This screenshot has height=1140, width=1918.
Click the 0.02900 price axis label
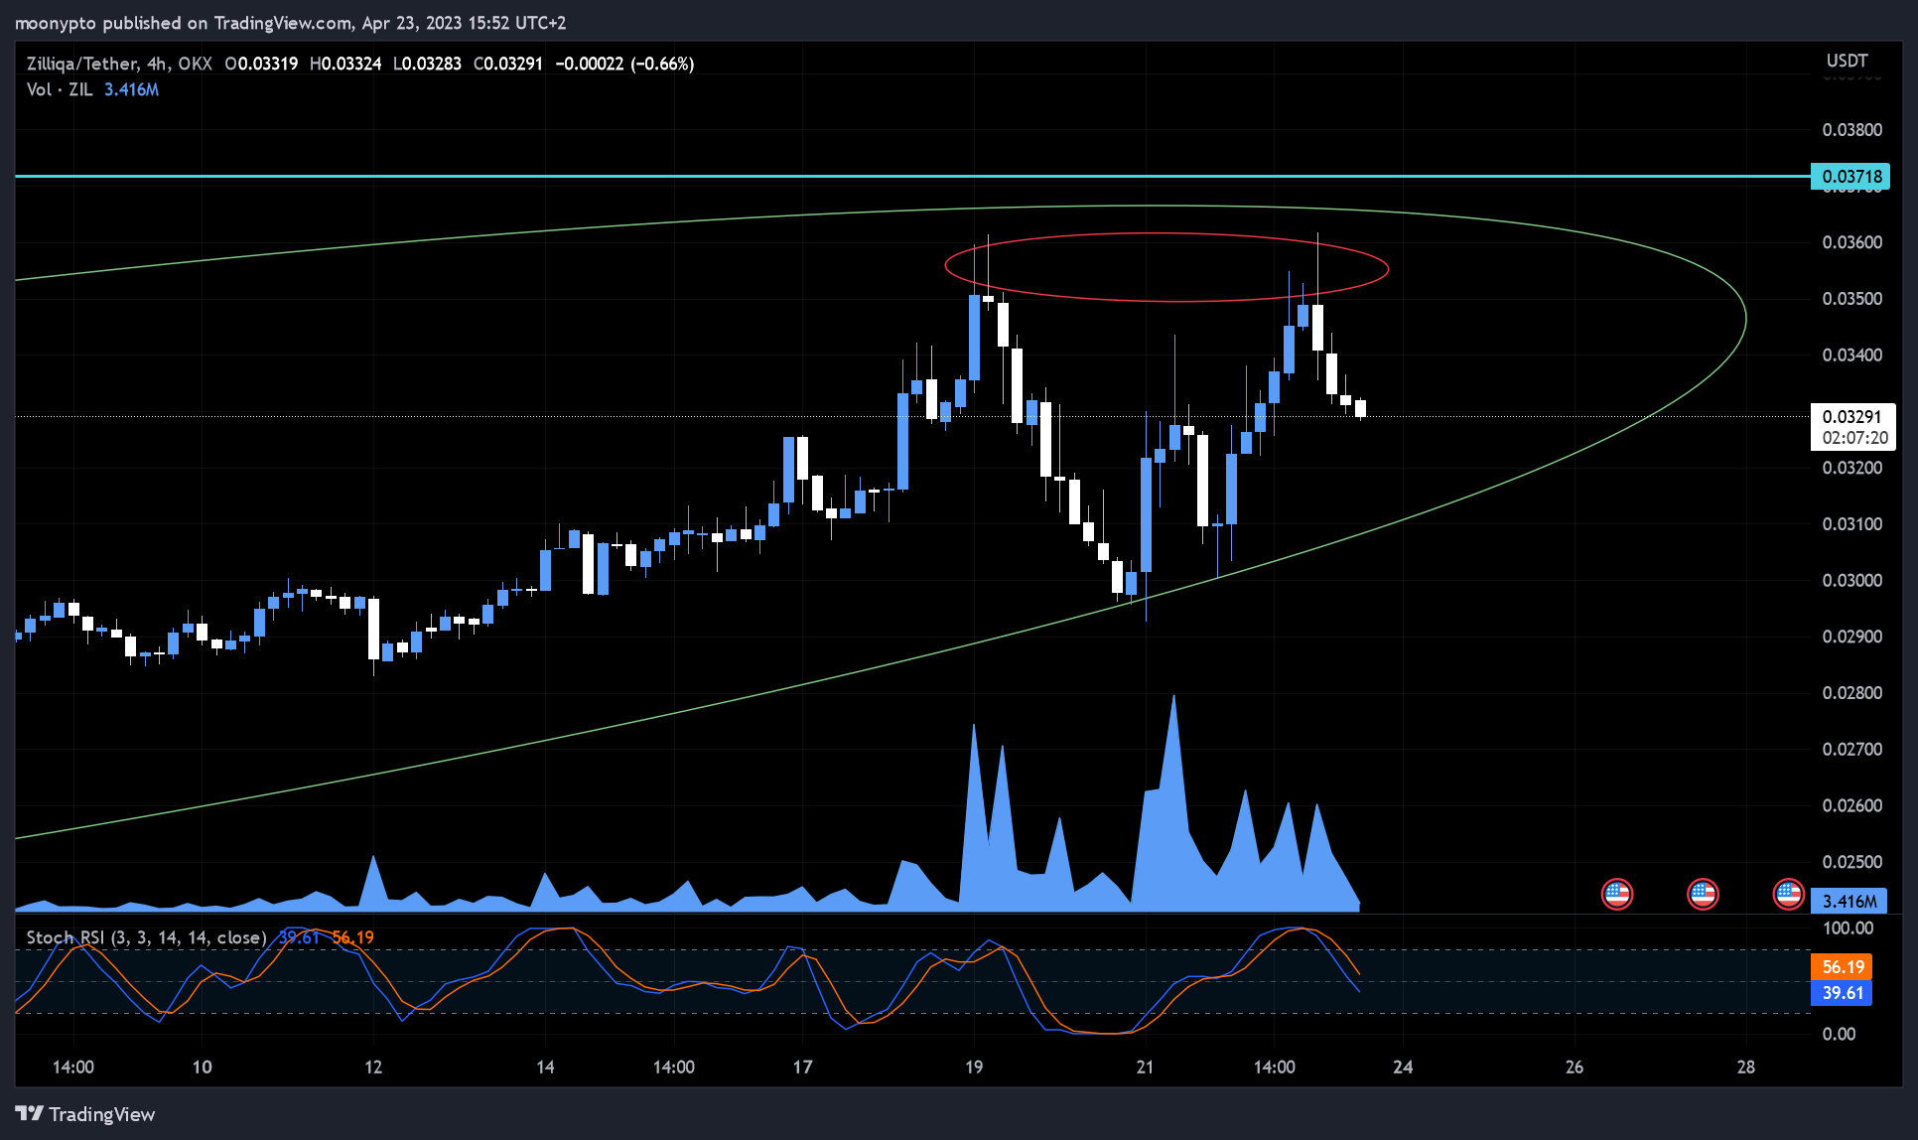(1851, 637)
